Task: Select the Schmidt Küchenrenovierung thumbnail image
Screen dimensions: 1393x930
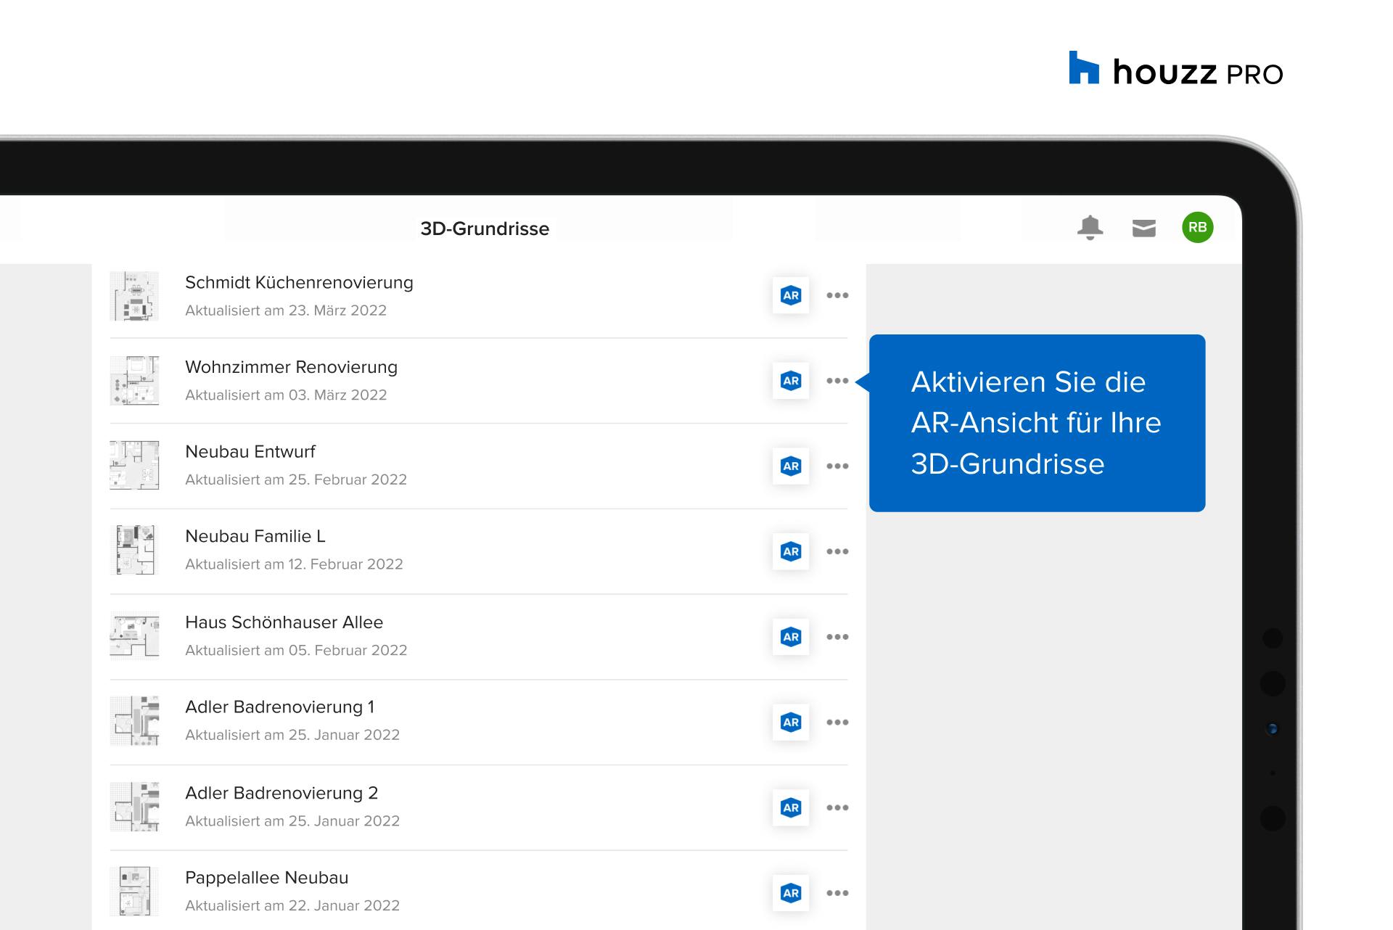Action: (x=135, y=296)
